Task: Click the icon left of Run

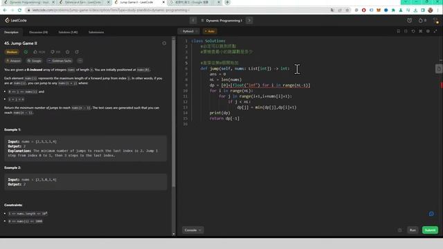Action: pyautogui.click(x=399, y=230)
